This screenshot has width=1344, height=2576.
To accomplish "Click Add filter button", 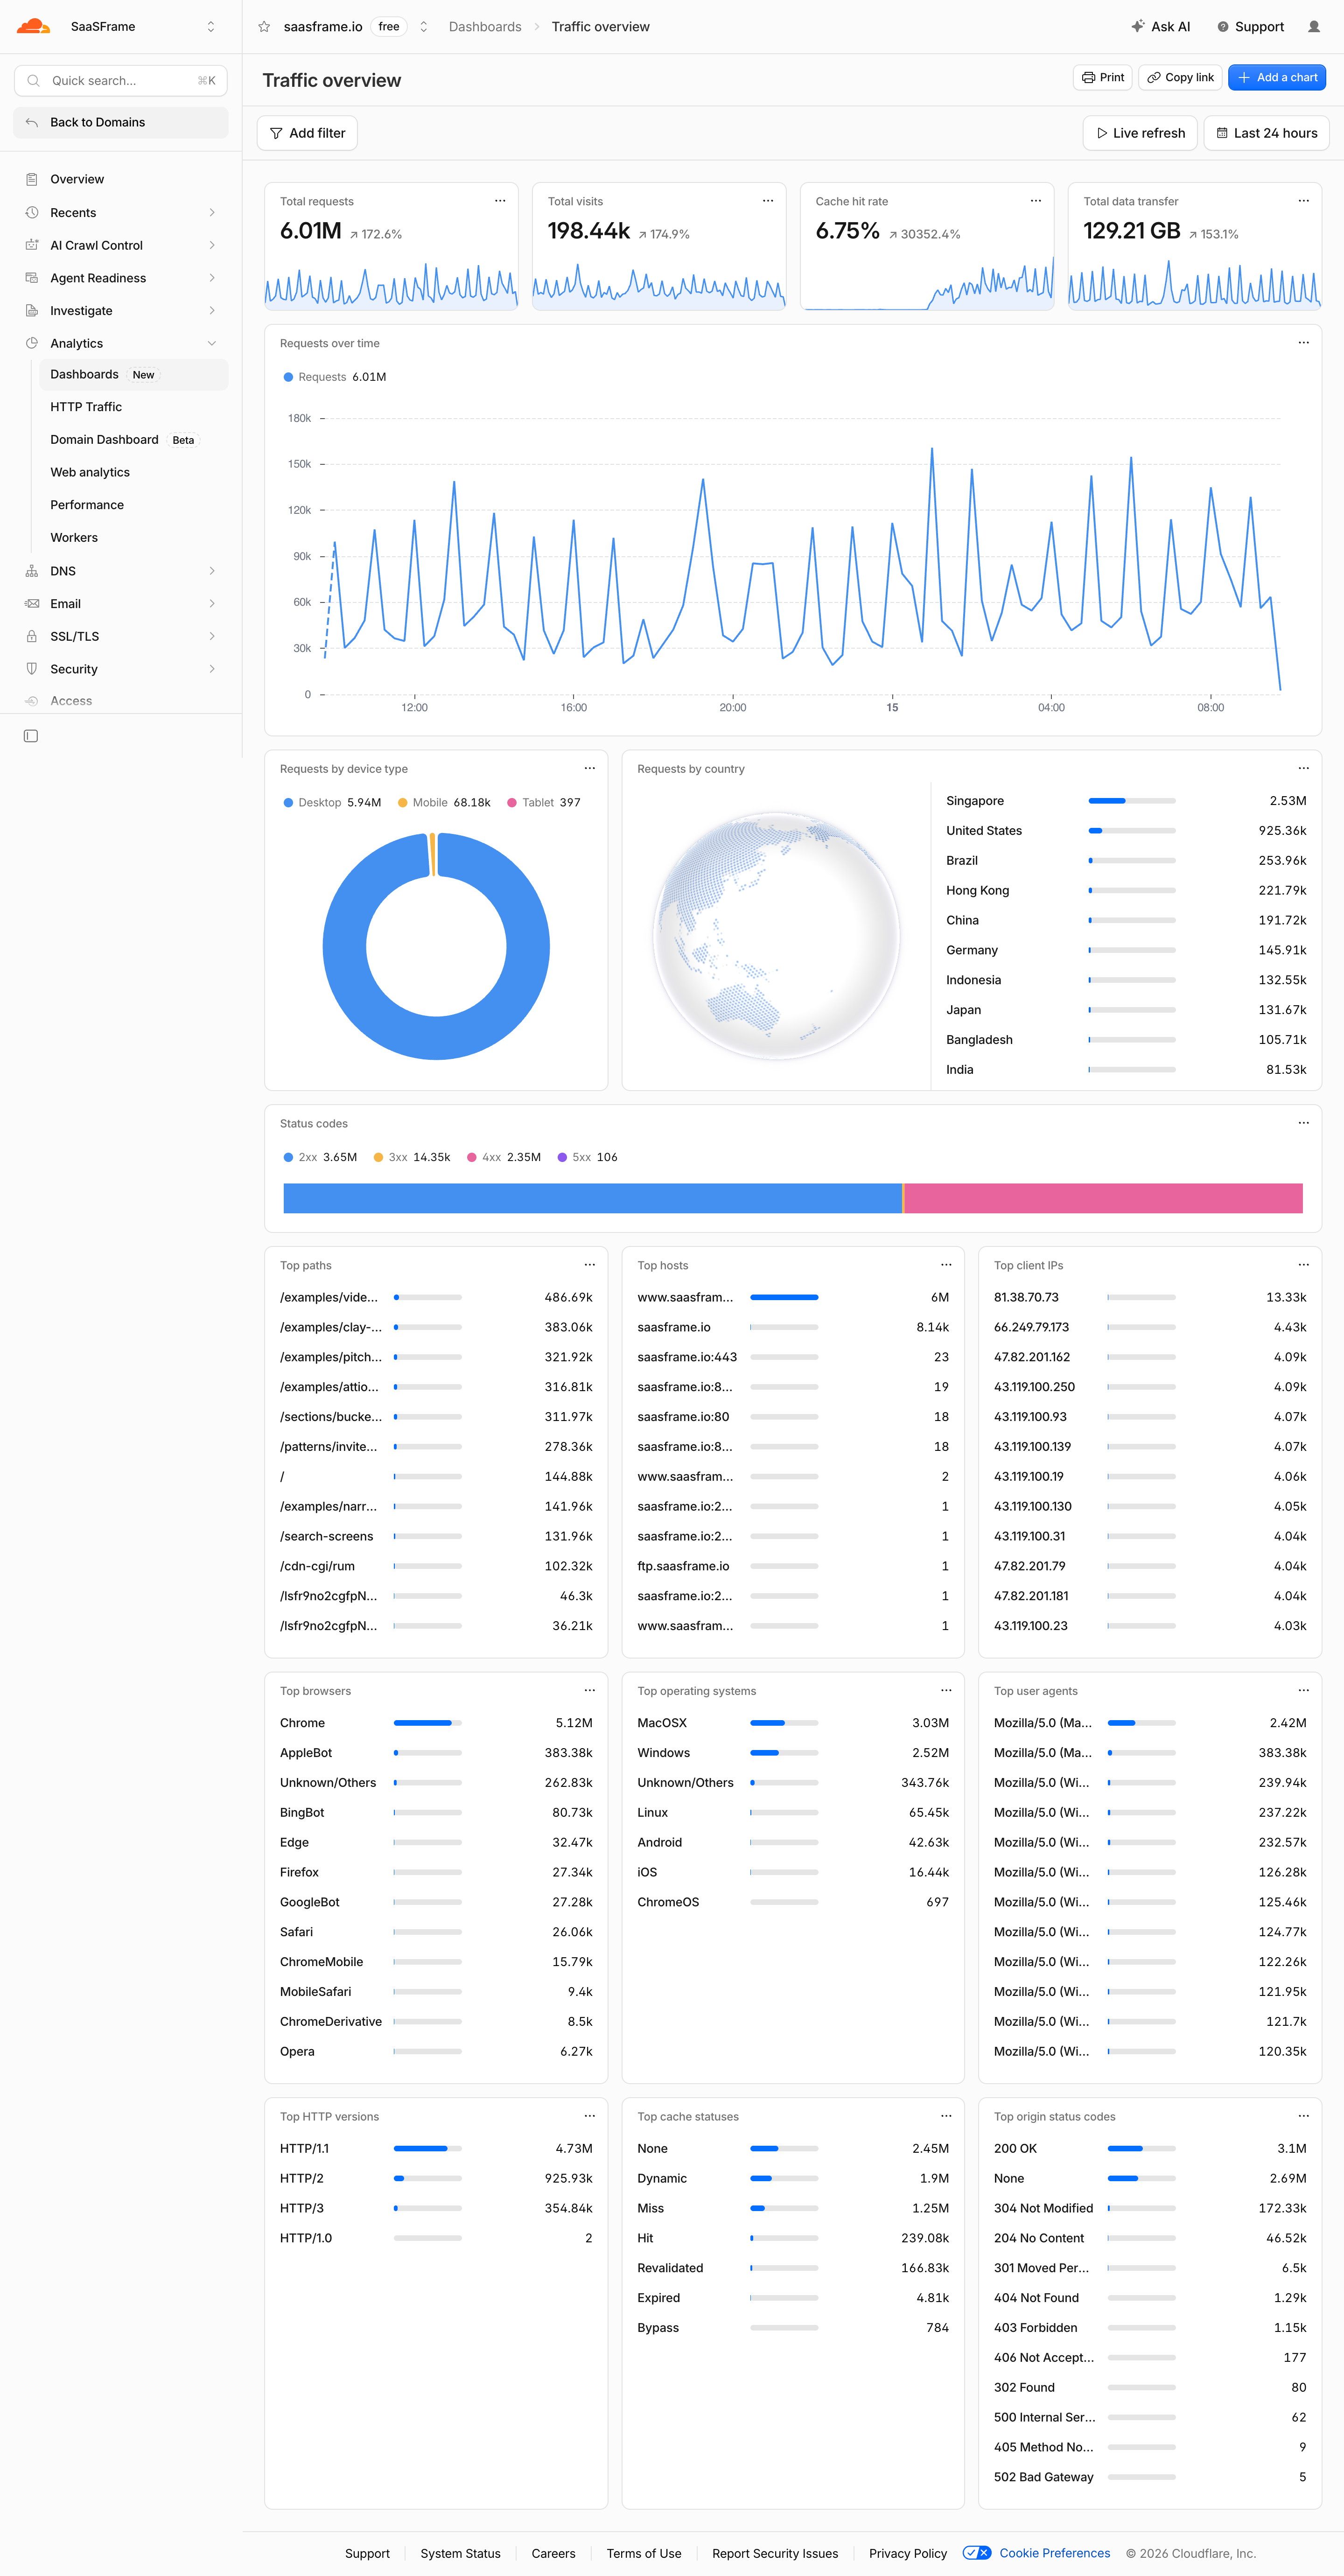I will [x=307, y=133].
